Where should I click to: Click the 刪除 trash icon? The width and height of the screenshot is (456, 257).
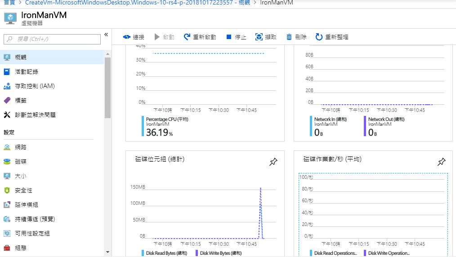289,37
